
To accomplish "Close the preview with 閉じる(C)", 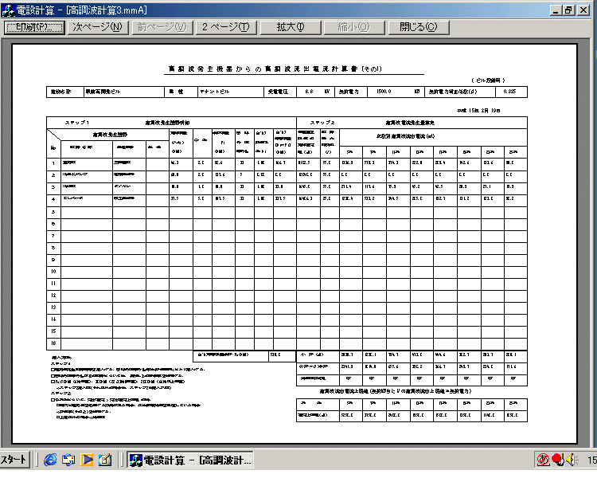I will 419,27.
